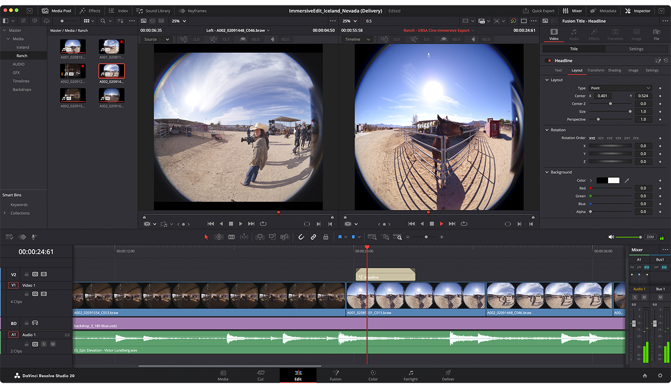Click the Quick Export button
The width and height of the screenshot is (671, 388).
pos(539,11)
